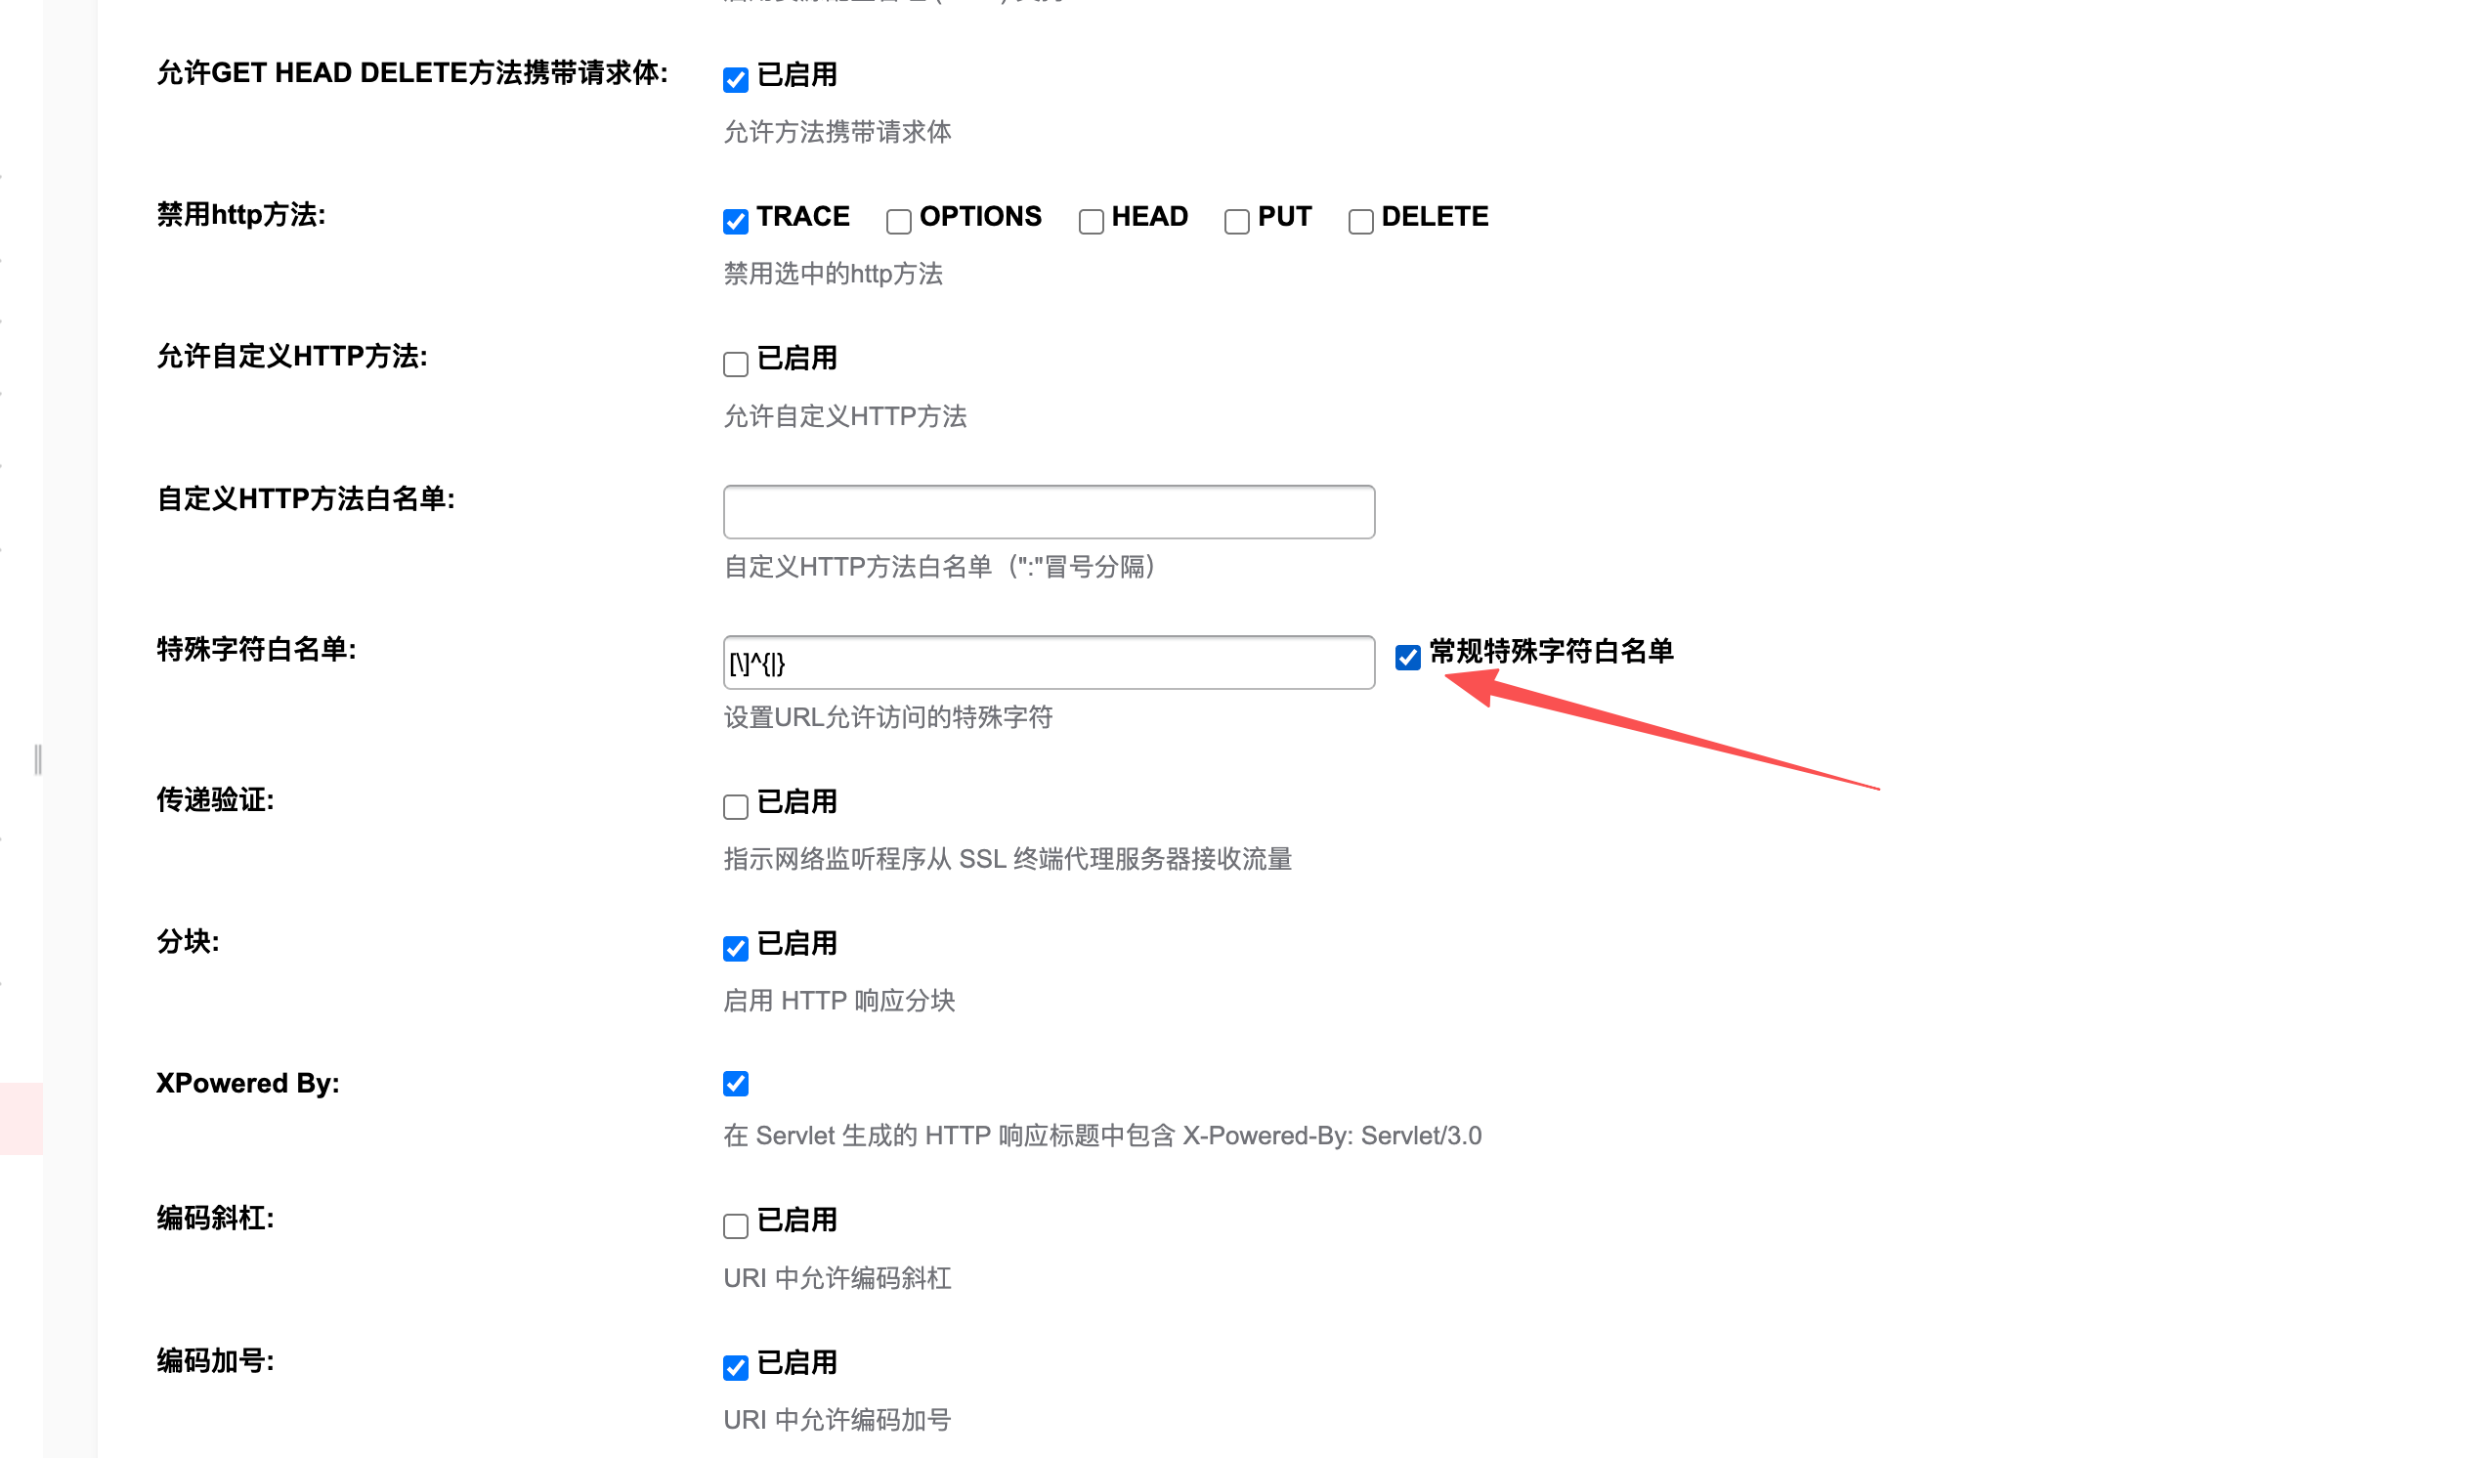2488x1458 pixels.
Task: Click the DELETE label text
Action: click(x=1435, y=216)
